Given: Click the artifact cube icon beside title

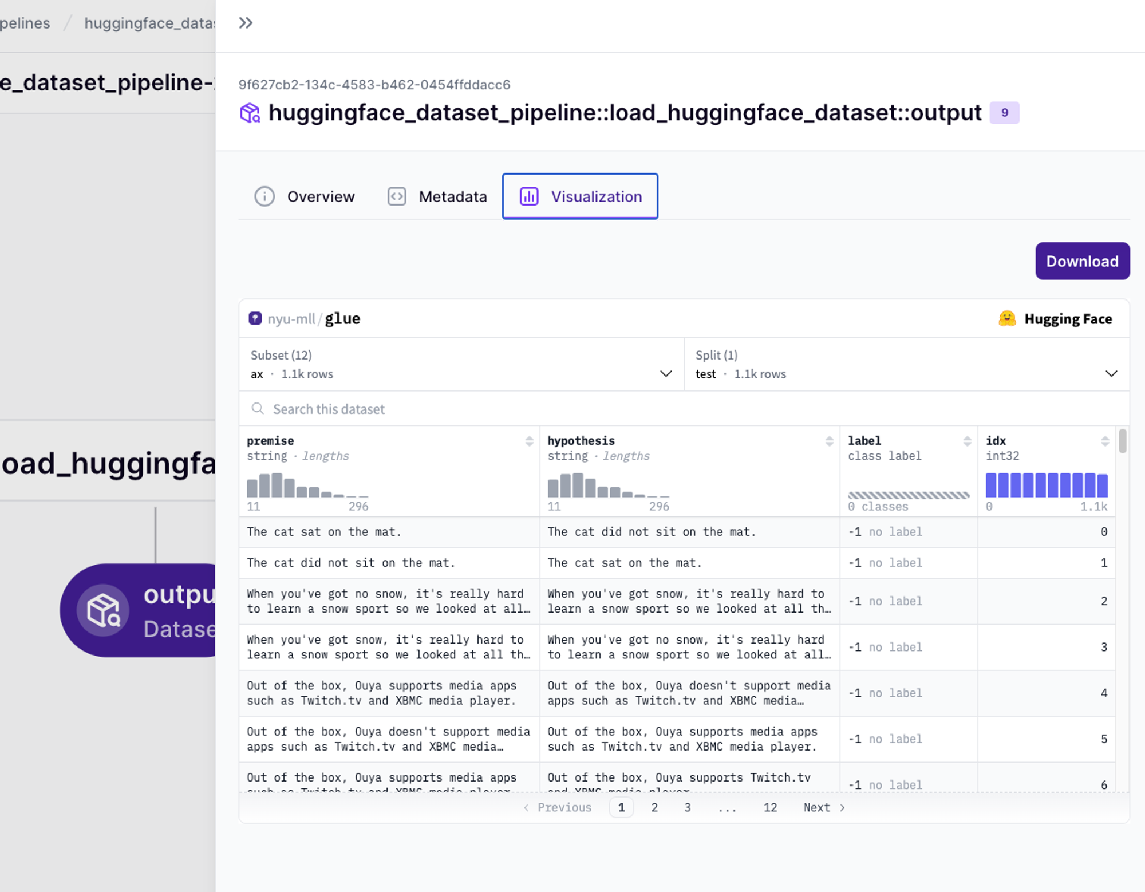Looking at the screenshot, I should [x=250, y=113].
